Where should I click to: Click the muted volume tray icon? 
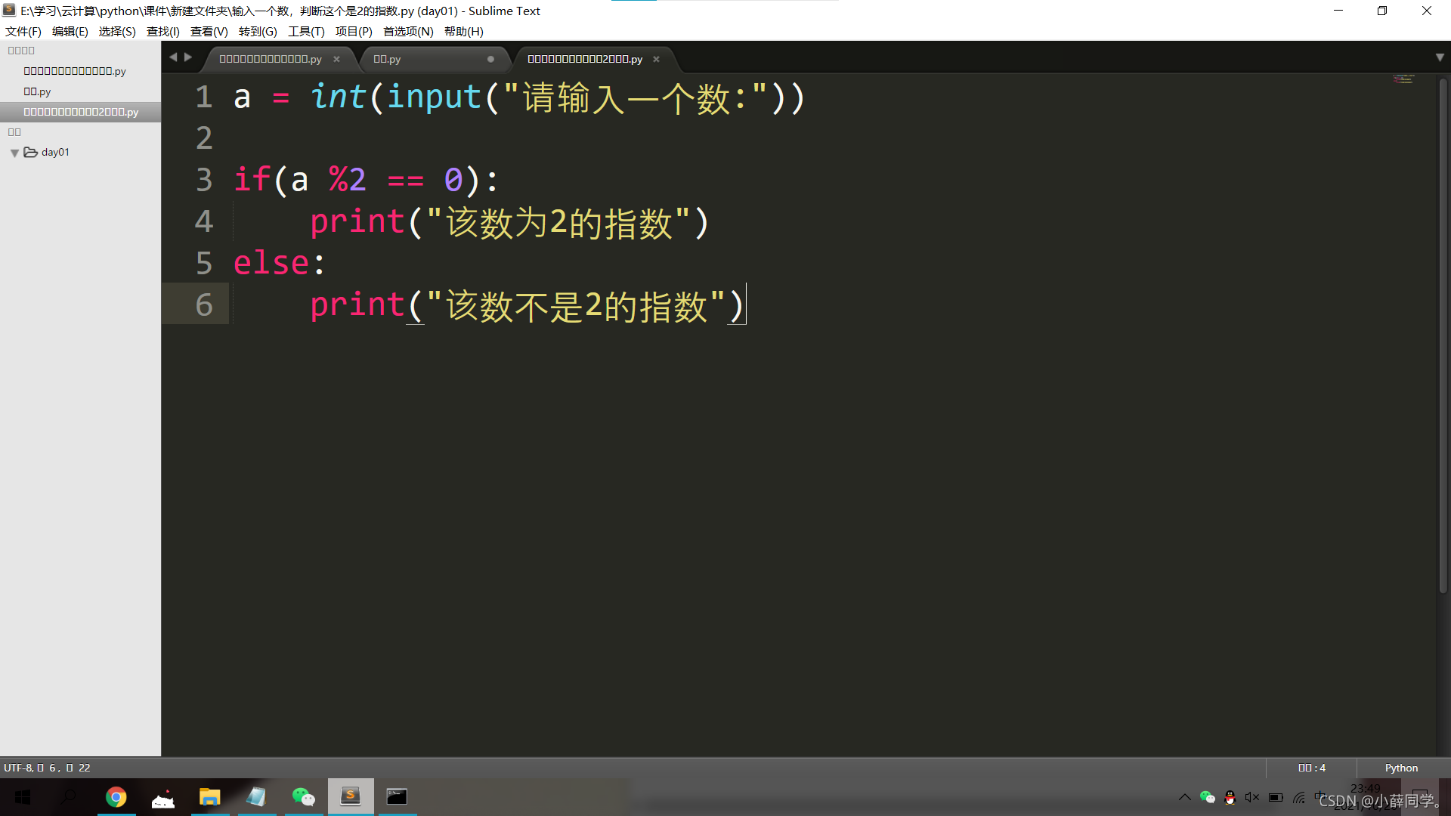point(1252,797)
